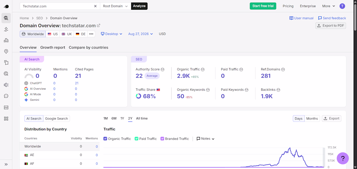357x169 pixels.
Task: Select the 1M time range
Action: pos(106,118)
